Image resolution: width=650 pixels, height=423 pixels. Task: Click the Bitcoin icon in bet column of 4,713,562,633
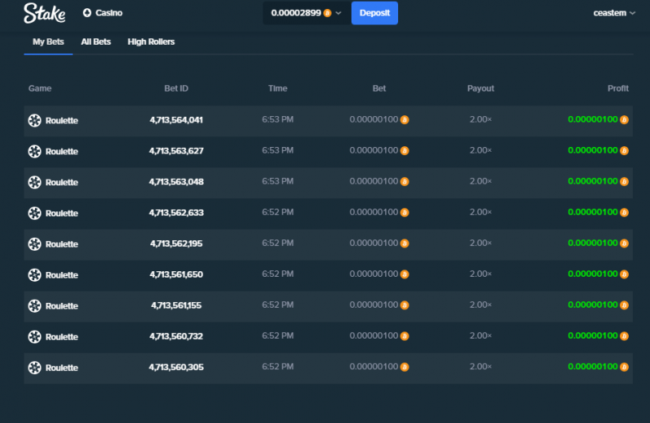[405, 213]
